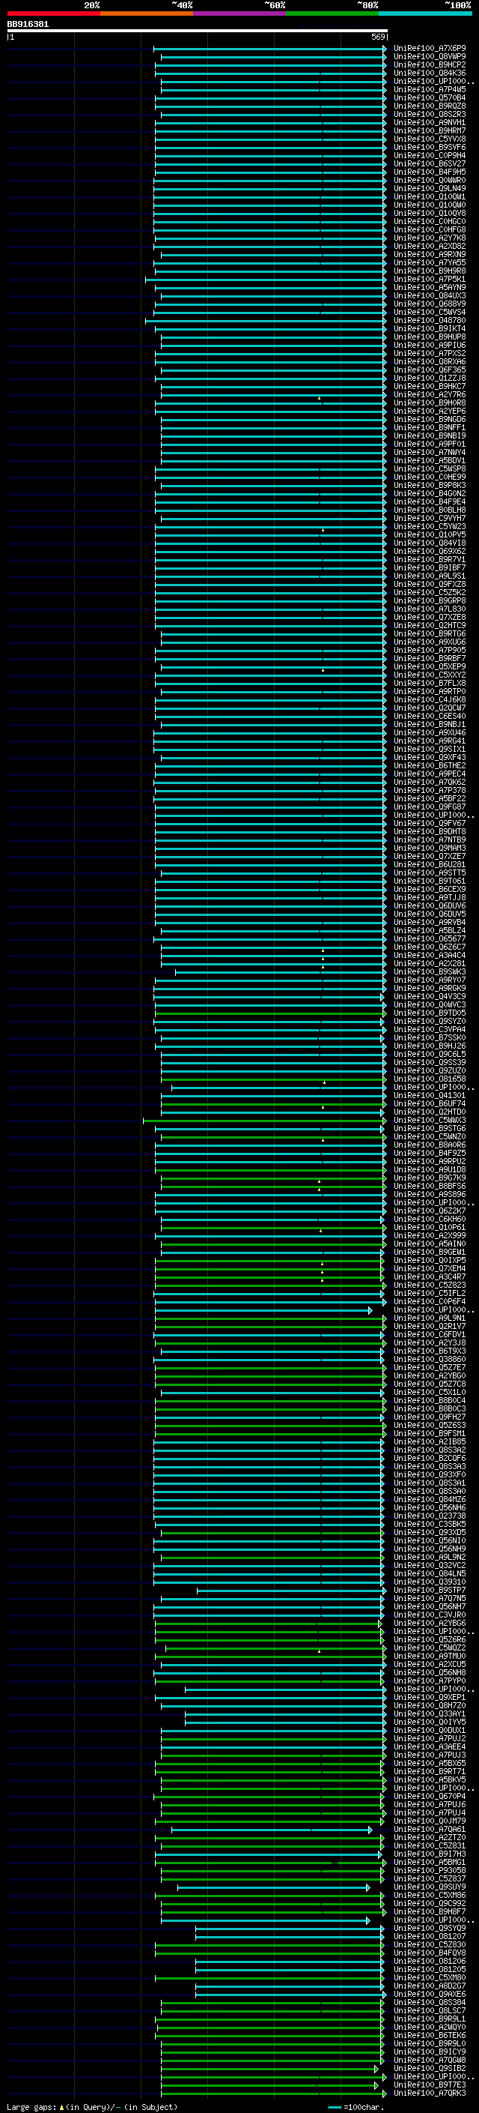Viewport: 479px width, 2113px height.
Task: Open hit UniRef100_B9HCP2
Action: pyautogui.click(x=430, y=64)
